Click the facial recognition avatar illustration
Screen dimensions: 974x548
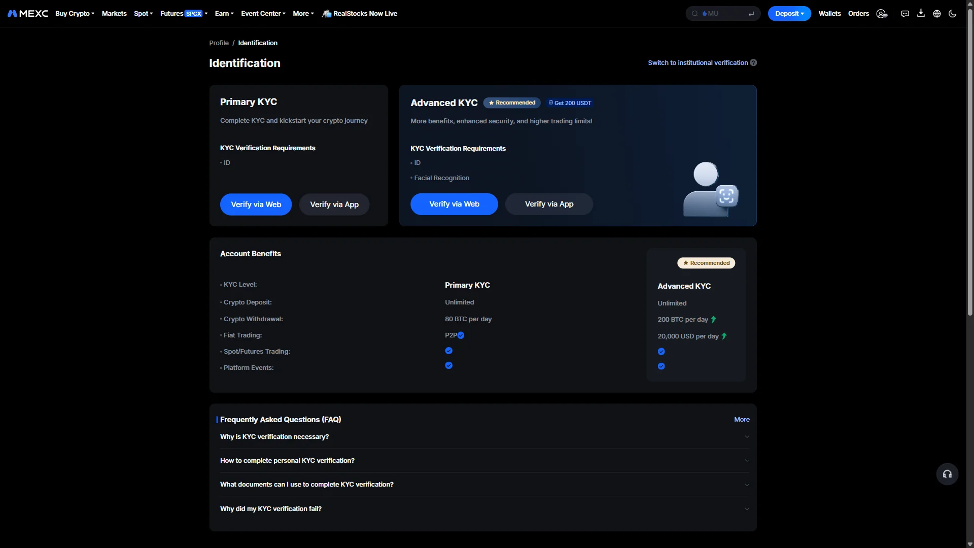[711, 189]
